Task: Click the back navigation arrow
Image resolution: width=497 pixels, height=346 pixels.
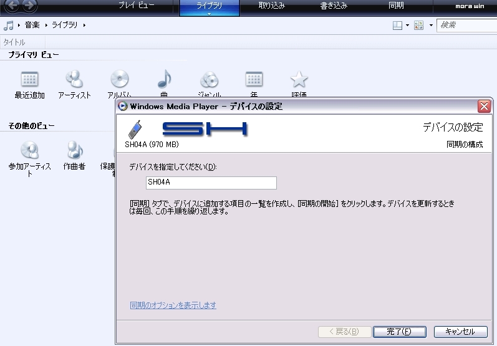Action: tap(12, 6)
